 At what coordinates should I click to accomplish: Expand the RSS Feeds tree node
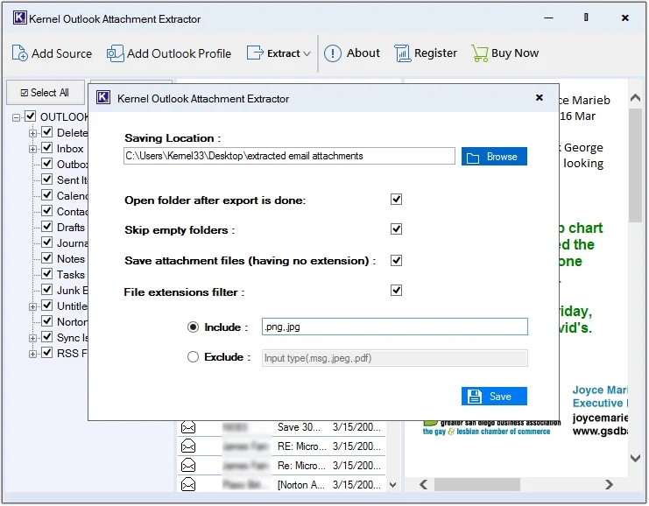tap(32, 354)
